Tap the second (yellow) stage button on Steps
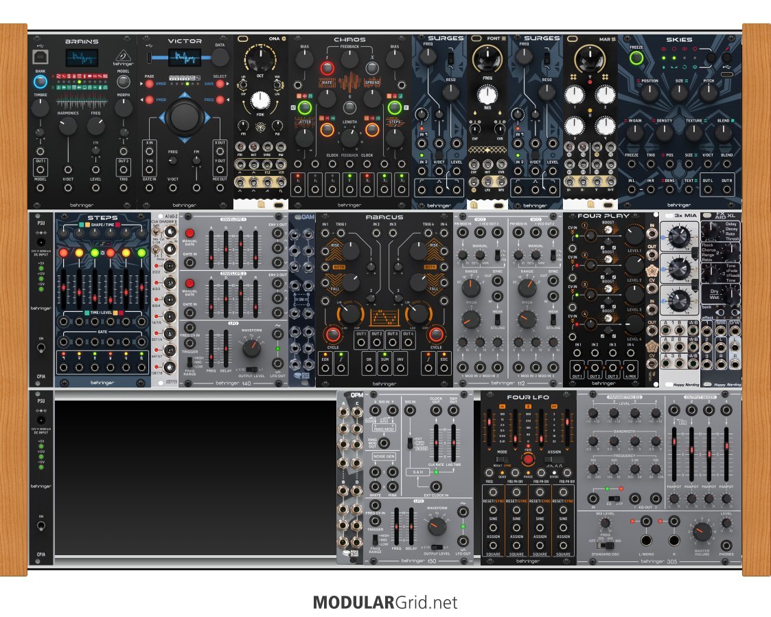Viewport: 771px width, 617px height. 79,253
